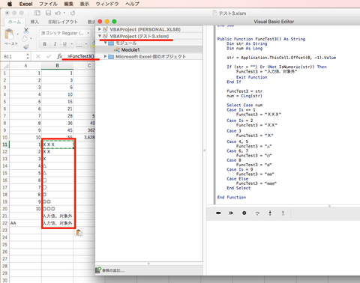This screenshot has width=360, height=283.
Task: Open the underline style dropdown arrow
Action: (72, 44)
